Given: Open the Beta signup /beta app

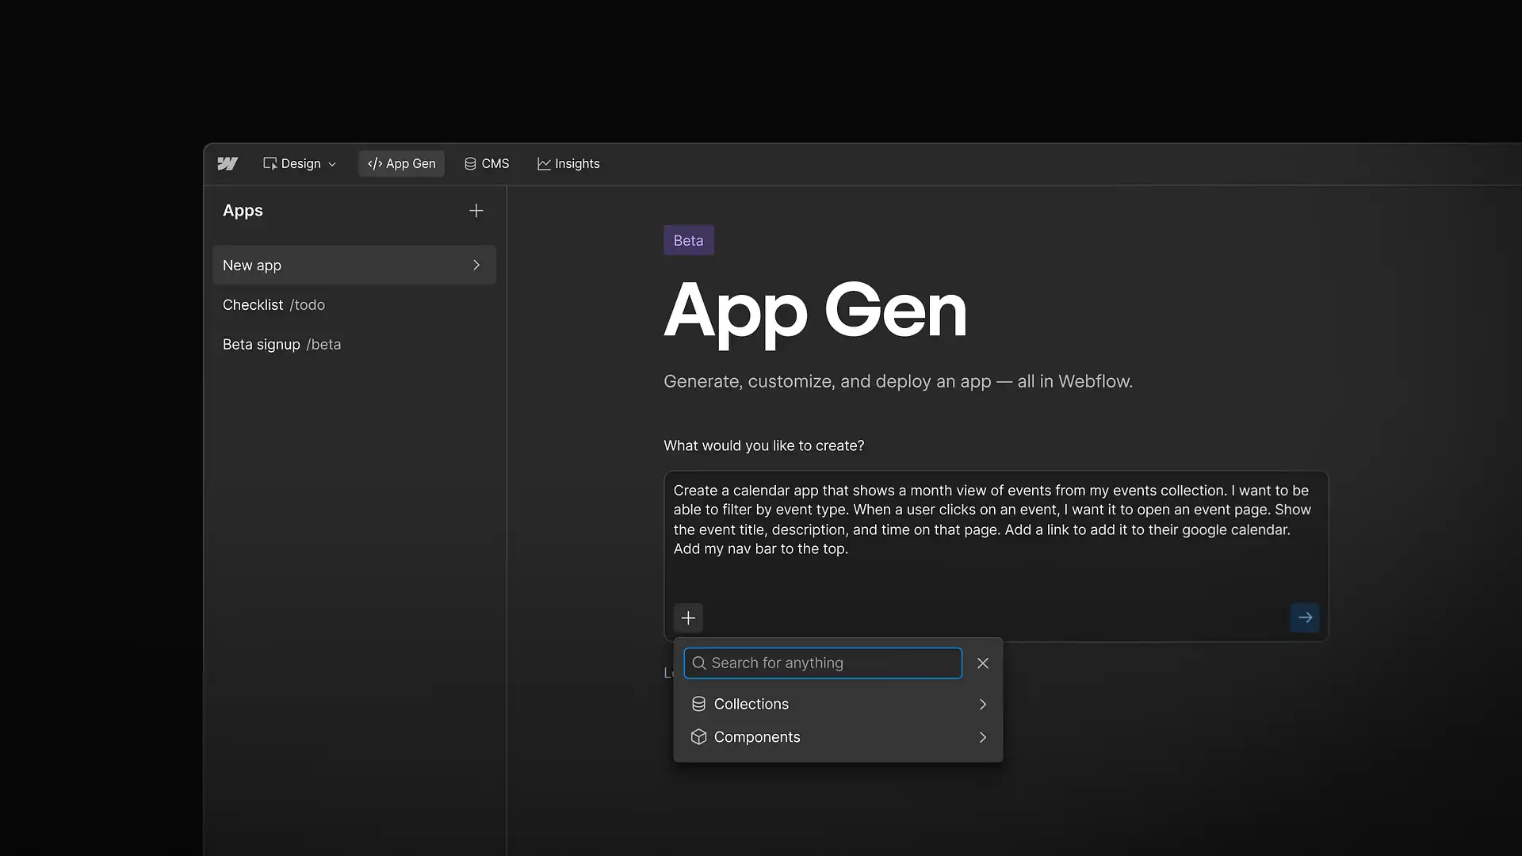Looking at the screenshot, I should coord(281,344).
